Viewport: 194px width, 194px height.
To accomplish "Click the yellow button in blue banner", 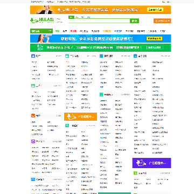I will point(155,39).
